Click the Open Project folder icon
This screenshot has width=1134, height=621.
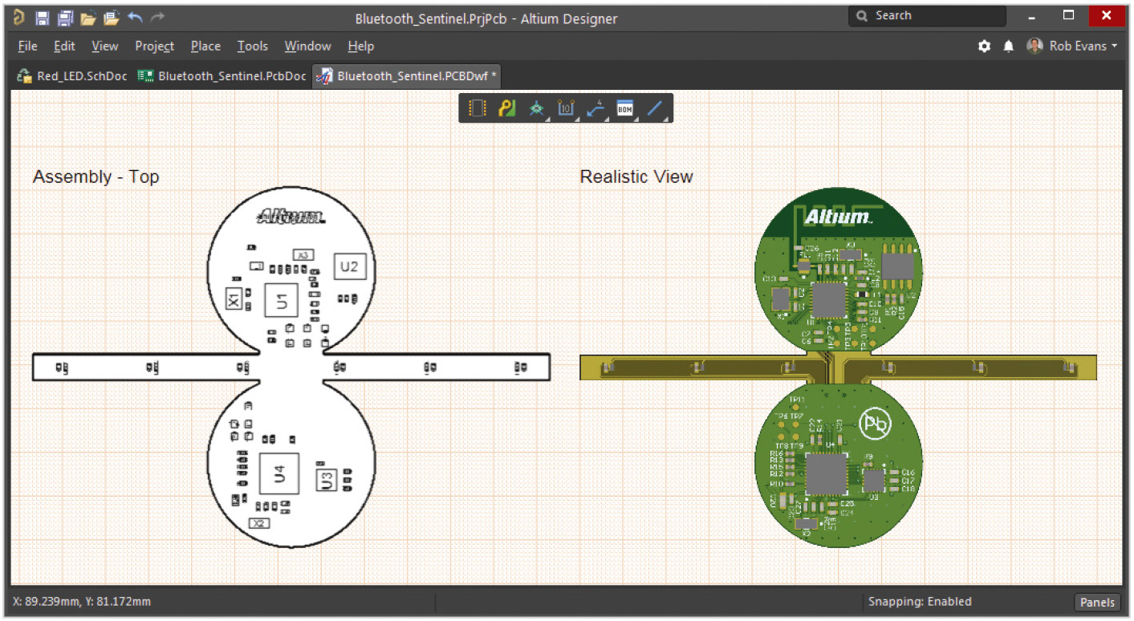pyautogui.click(x=112, y=17)
